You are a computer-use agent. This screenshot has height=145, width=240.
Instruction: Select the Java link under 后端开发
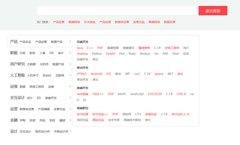click(x=79, y=48)
